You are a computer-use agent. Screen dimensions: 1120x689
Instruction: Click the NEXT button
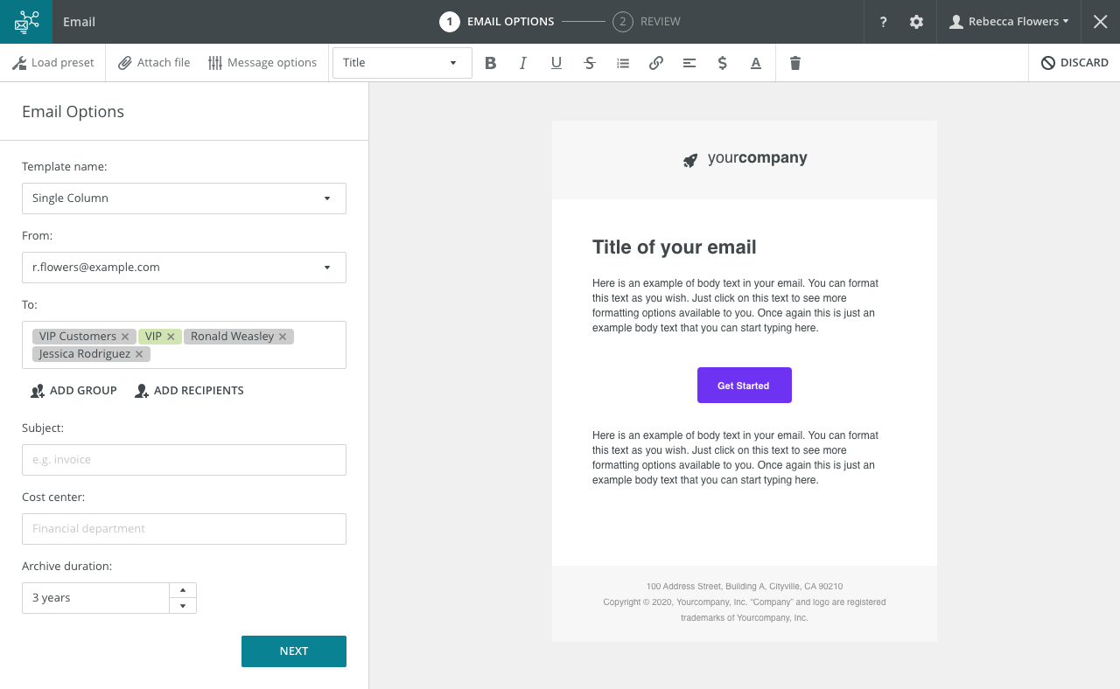(294, 651)
